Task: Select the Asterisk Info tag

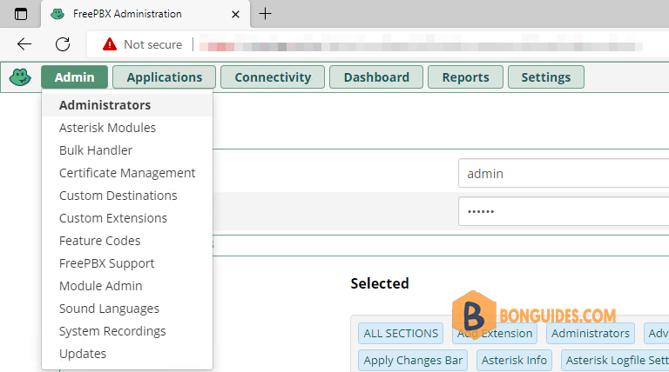Action: point(514,360)
